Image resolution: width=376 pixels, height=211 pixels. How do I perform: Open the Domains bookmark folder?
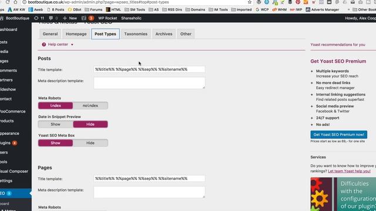[x=195, y=9]
